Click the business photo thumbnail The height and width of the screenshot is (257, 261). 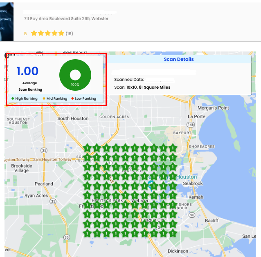point(7,22)
